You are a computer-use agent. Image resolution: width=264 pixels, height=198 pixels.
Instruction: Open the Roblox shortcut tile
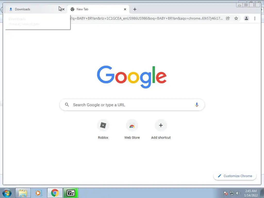click(x=103, y=126)
